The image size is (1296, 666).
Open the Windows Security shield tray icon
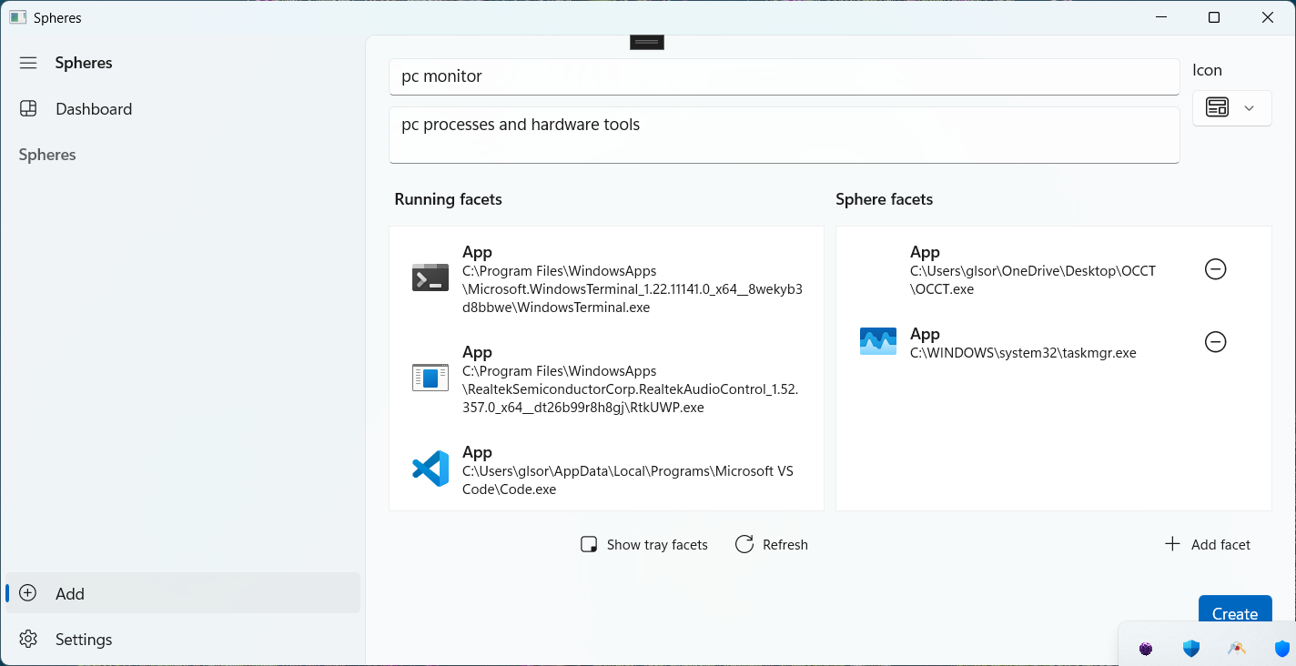[x=1191, y=649]
